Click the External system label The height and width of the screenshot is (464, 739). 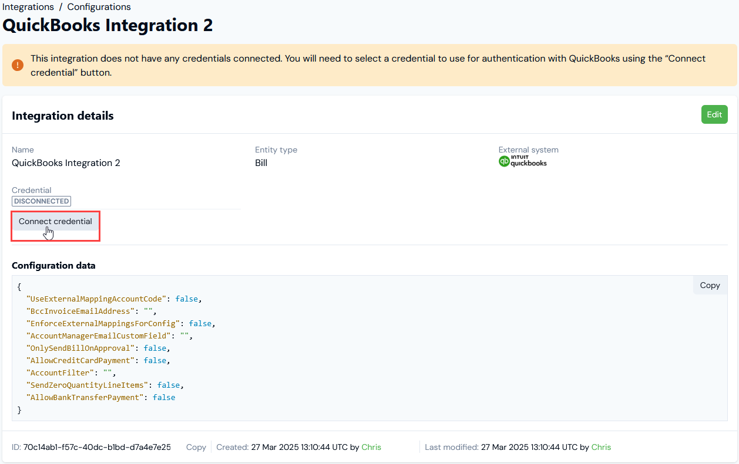[x=529, y=150]
